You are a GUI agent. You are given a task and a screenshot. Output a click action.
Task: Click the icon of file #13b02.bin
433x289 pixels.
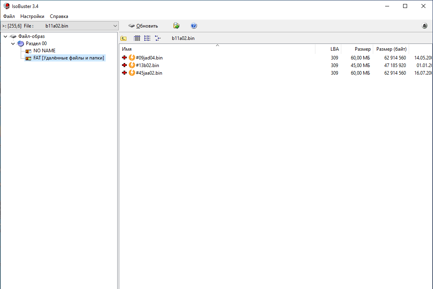(x=132, y=65)
